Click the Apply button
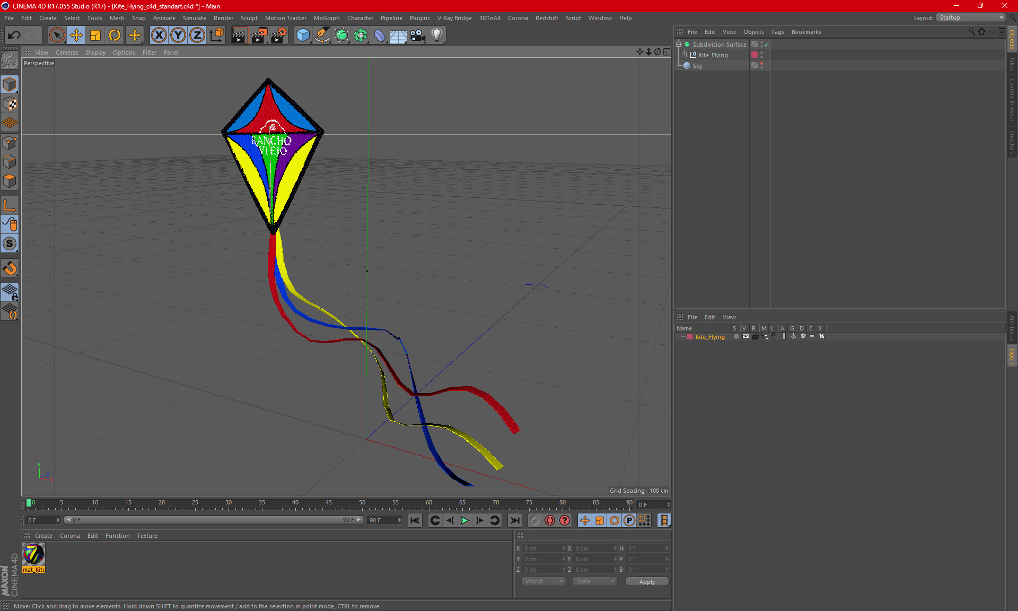The image size is (1018, 611). tap(647, 582)
